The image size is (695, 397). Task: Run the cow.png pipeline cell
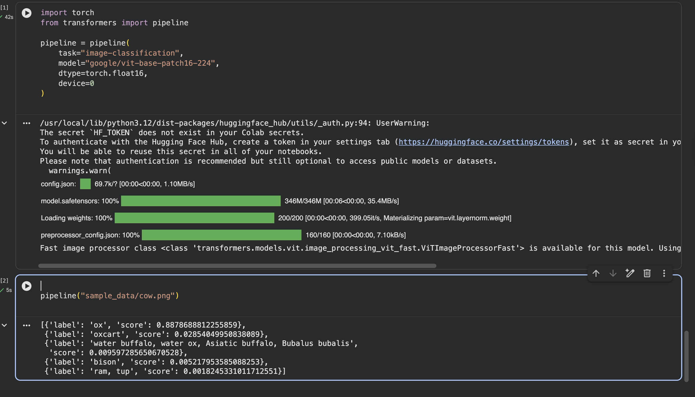coord(26,286)
